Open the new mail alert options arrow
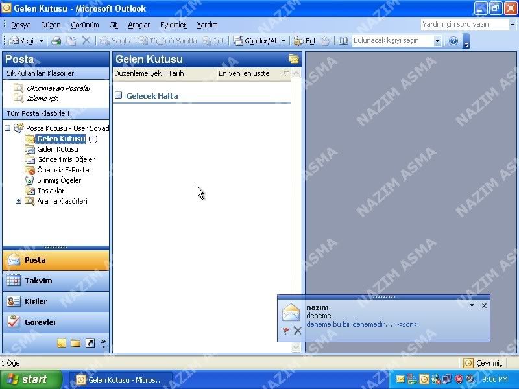The width and height of the screenshot is (519, 389). (472, 305)
